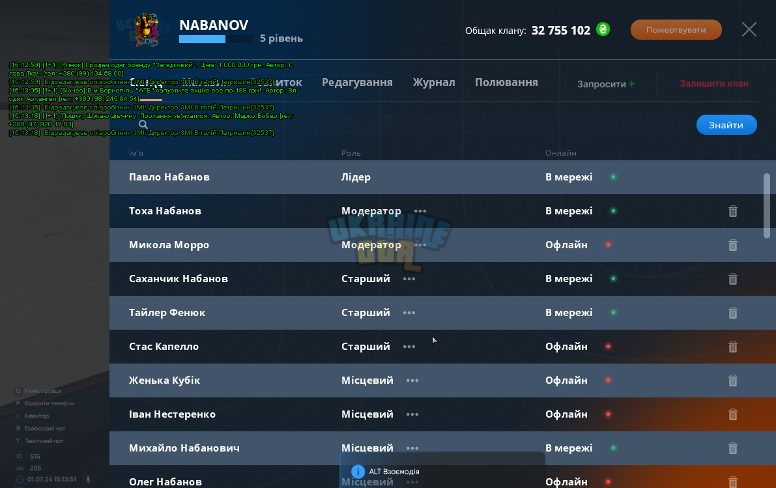This screenshot has width=776, height=488.
Task: Open the Журнал tab
Action: click(x=434, y=83)
